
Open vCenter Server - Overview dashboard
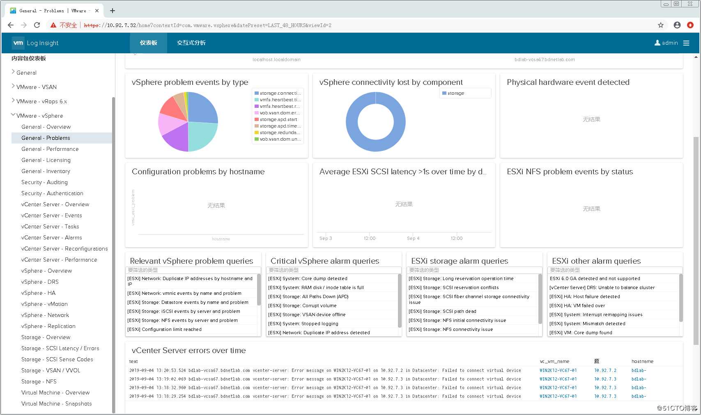55,204
